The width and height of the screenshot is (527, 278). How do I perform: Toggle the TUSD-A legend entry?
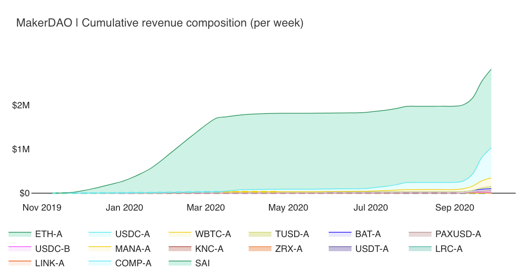(279, 234)
